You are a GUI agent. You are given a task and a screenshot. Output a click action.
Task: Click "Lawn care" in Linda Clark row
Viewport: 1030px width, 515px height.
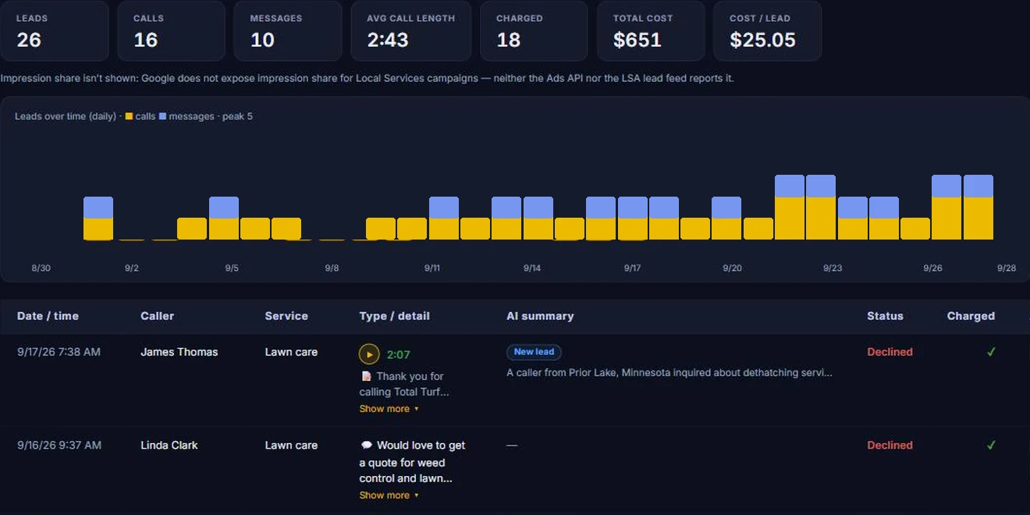(x=291, y=446)
